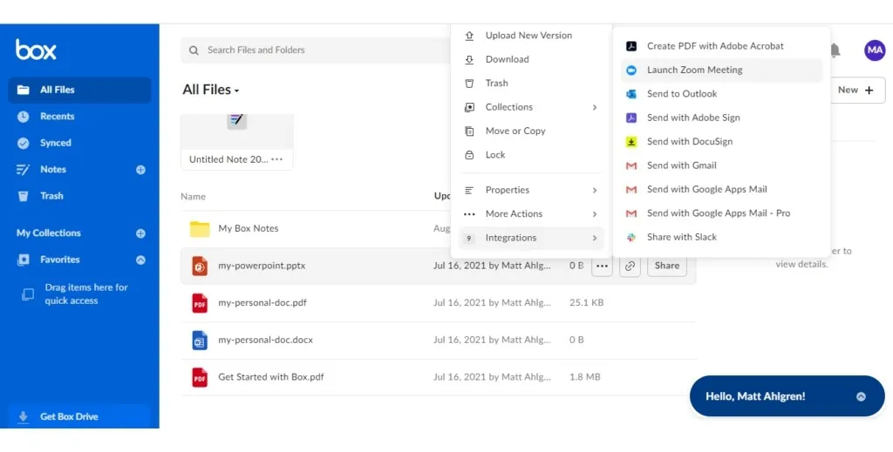This screenshot has width=893, height=452.
Task: Open ellipsis menu on Untitled Note card
Action: [277, 159]
